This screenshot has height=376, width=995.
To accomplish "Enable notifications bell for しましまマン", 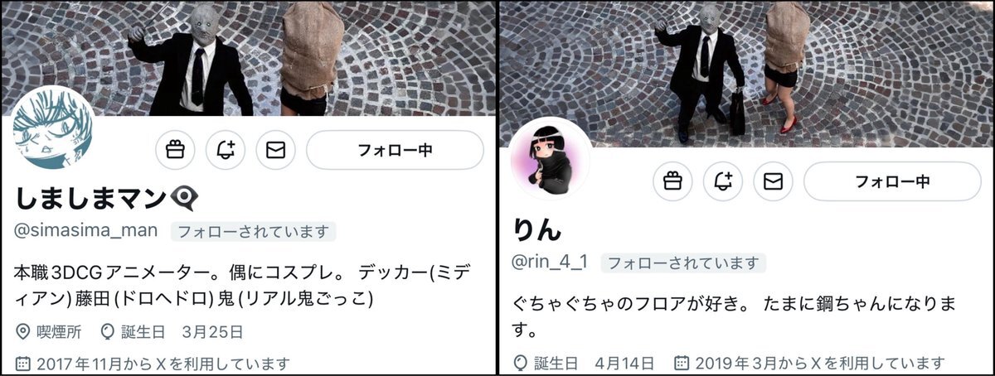I will 226,150.
